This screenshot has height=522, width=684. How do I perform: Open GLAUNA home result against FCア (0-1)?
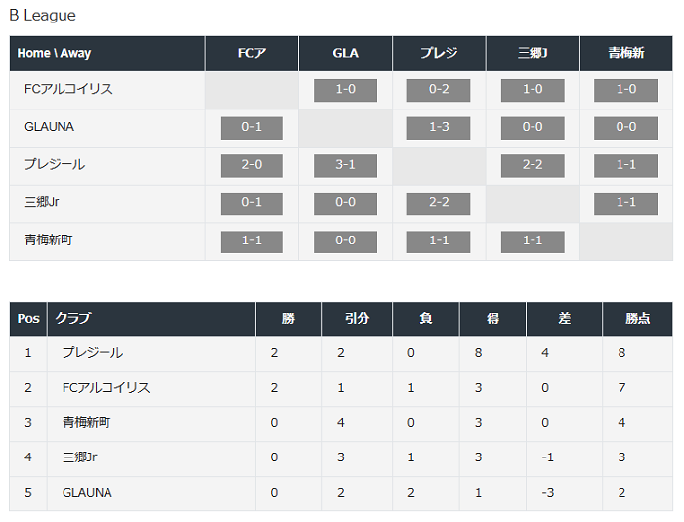[251, 127]
